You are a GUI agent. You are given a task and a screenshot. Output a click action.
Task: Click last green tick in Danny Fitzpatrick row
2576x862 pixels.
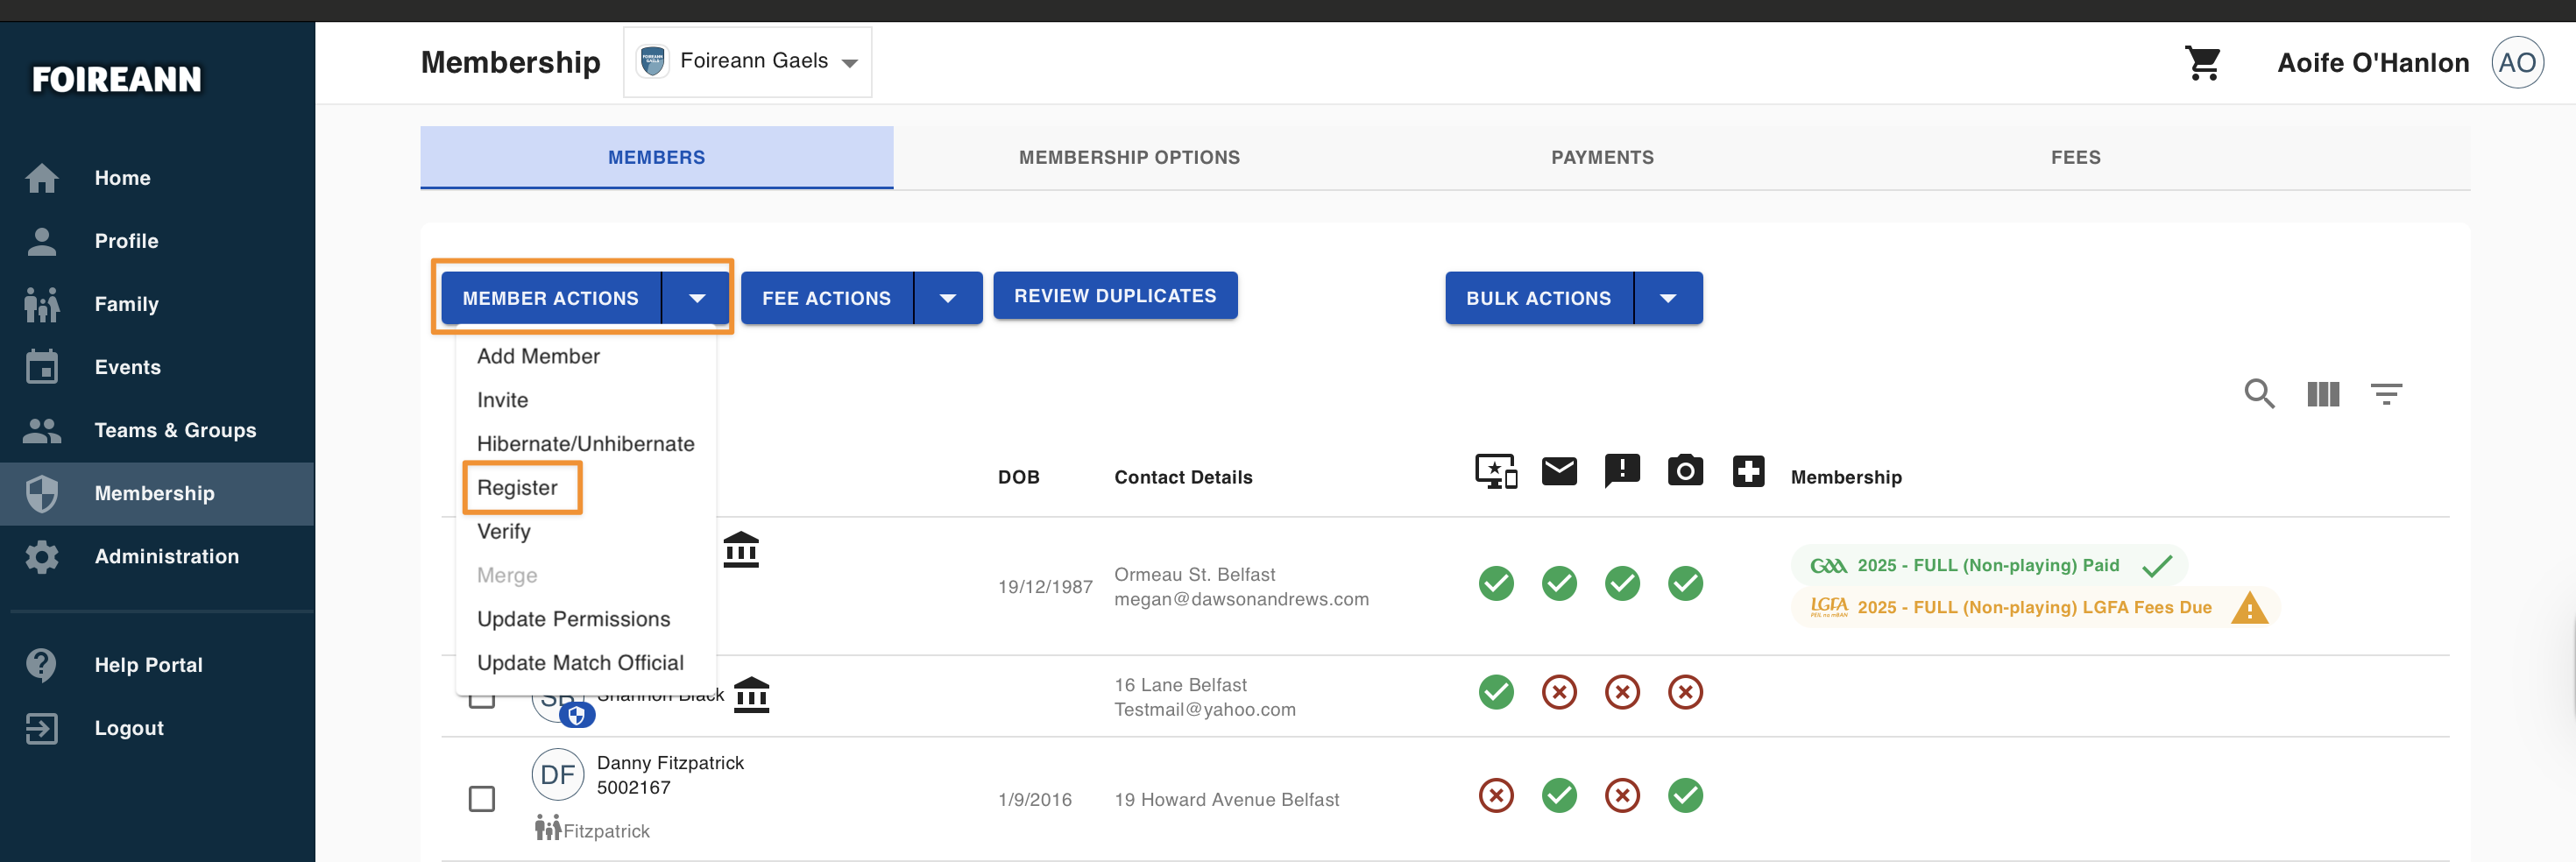[1685, 796]
